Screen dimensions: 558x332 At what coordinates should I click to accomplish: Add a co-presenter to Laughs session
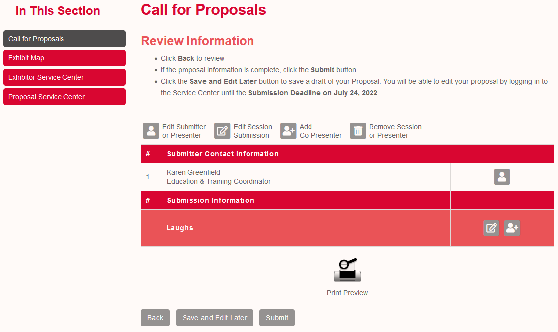pos(512,228)
